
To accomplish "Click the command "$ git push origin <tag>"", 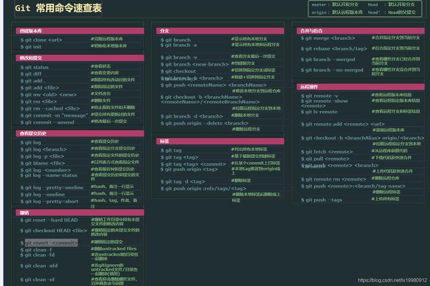I will click(x=189, y=169).
